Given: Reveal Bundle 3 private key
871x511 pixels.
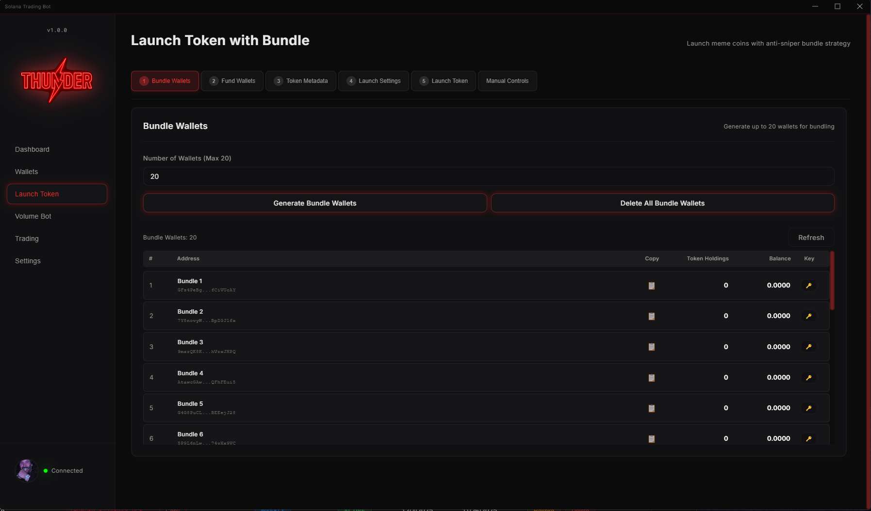Looking at the screenshot, I should [809, 347].
